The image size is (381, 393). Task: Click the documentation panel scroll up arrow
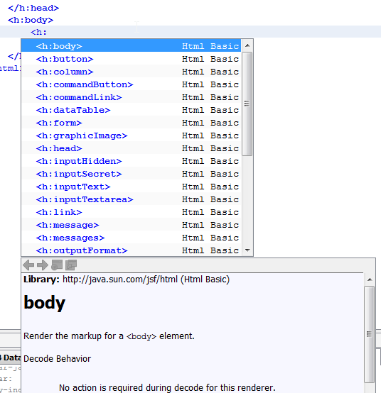click(370, 279)
